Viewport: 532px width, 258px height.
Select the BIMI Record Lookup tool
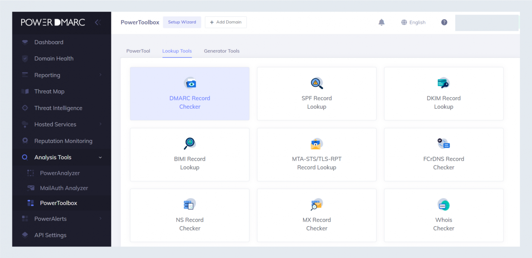[x=190, y=154]
